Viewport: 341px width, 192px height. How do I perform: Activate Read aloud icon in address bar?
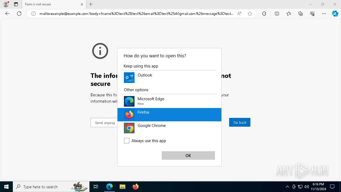point(239,14)
